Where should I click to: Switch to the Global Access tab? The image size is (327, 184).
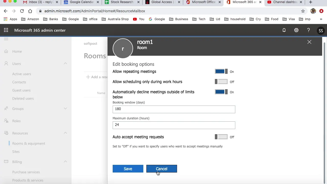click(162, 2)
